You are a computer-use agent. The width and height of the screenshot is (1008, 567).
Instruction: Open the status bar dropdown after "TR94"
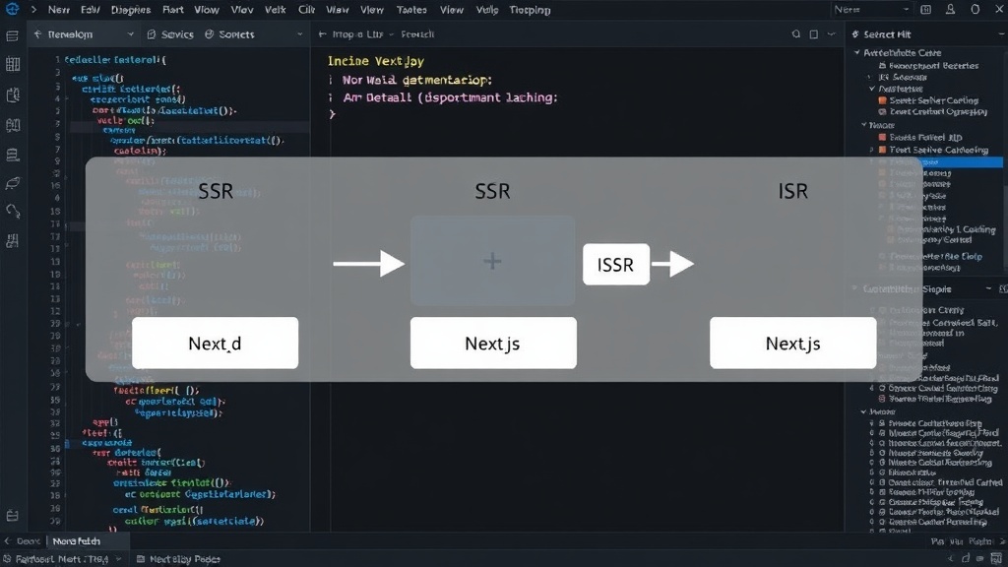click(x=118, y=559)
